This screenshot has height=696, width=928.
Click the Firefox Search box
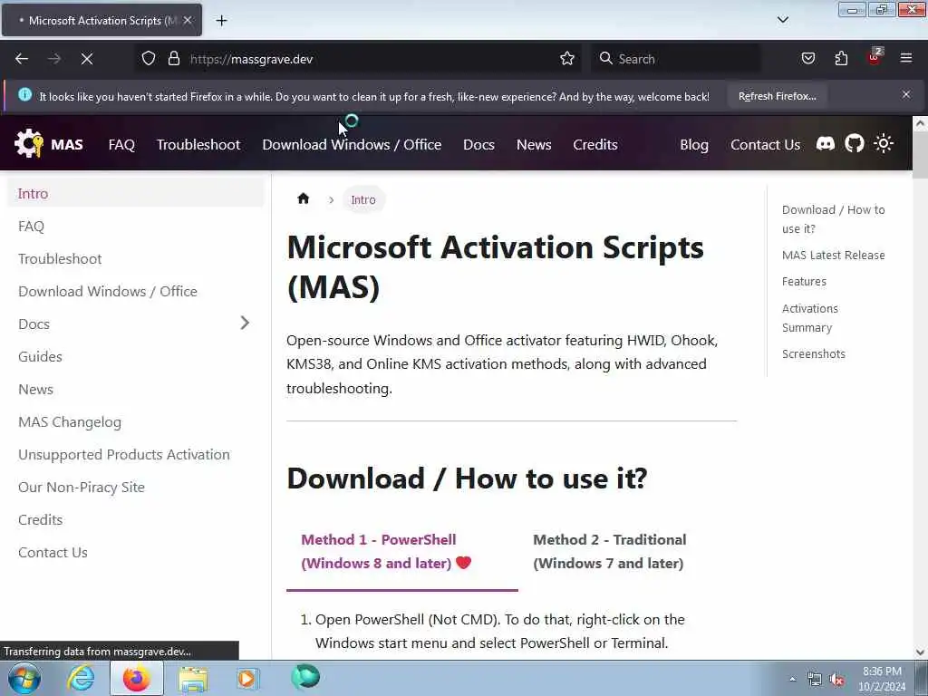pos(675,59)
